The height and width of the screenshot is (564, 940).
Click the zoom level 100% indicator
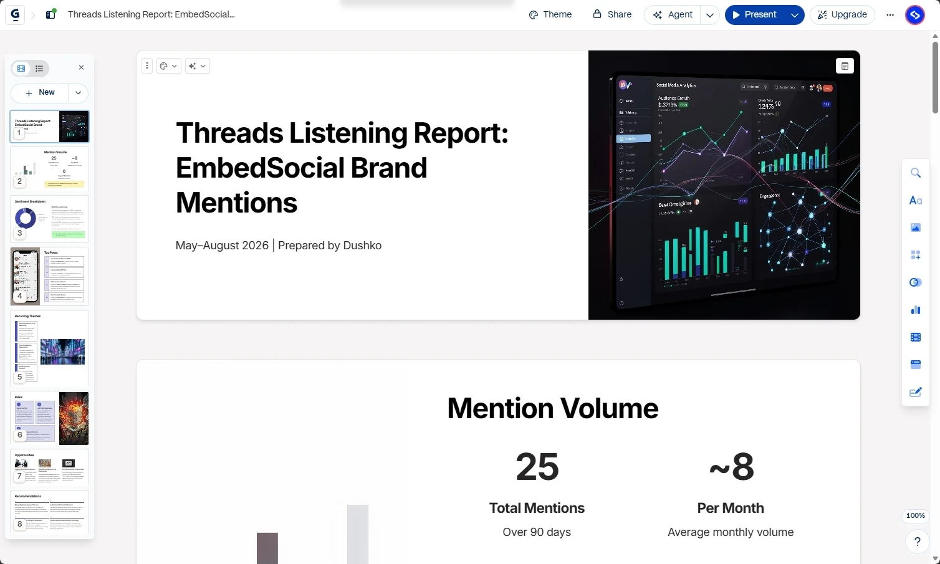915,515
